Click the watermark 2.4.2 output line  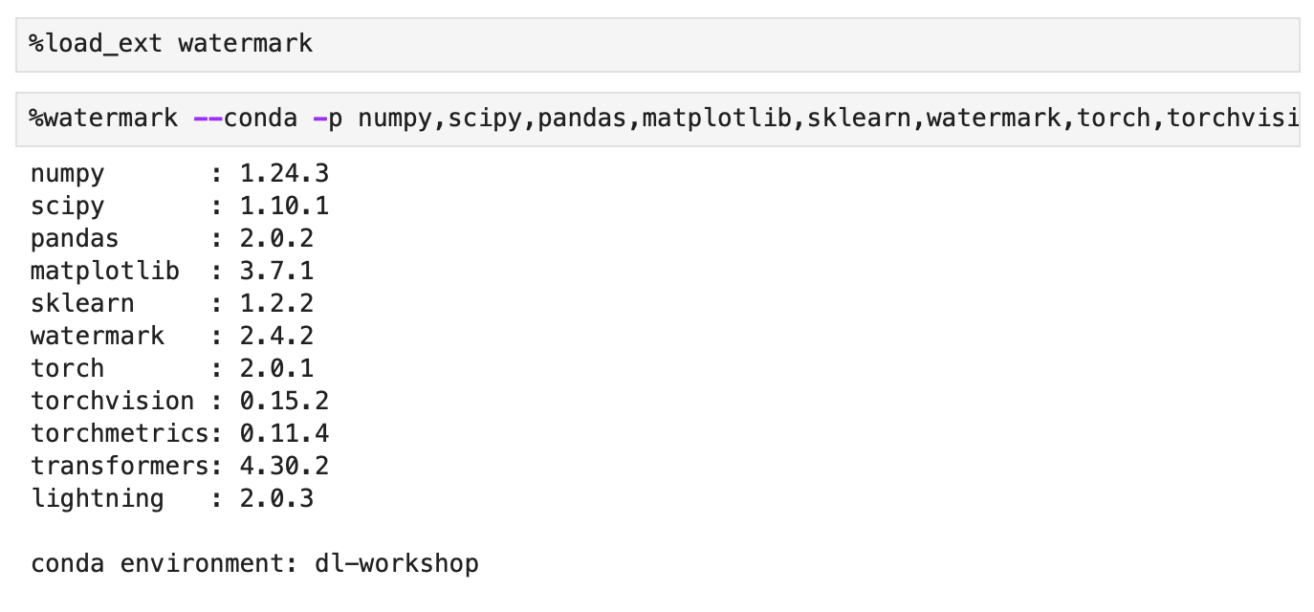point(172,337)
